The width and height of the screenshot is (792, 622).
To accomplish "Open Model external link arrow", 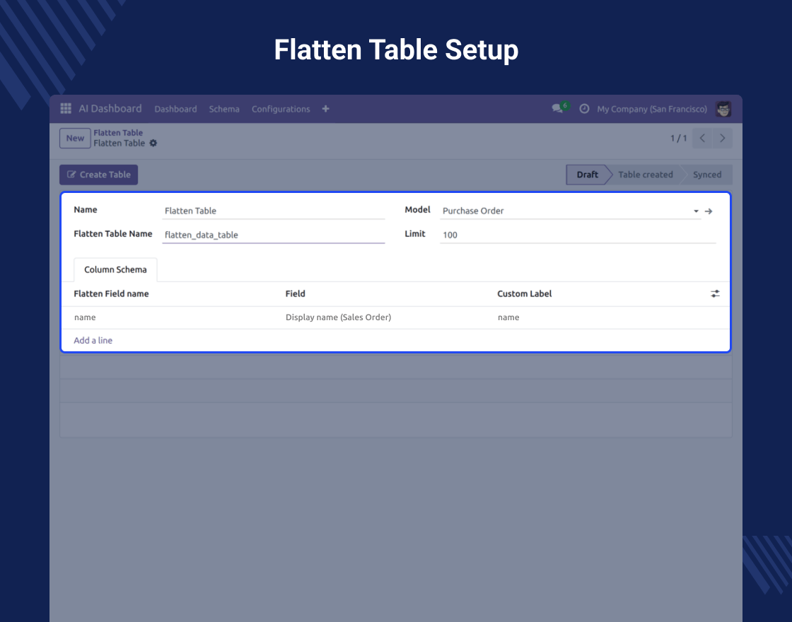I will pyautogui.click(x=709, y=211).
